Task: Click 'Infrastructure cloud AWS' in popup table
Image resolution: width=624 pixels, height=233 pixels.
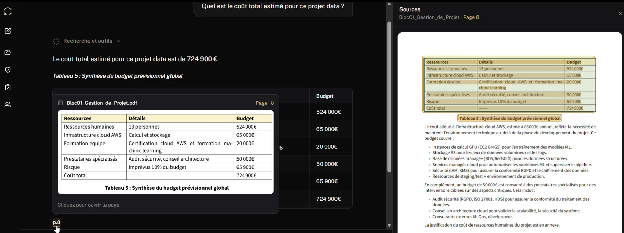Action: coord(93,135)
